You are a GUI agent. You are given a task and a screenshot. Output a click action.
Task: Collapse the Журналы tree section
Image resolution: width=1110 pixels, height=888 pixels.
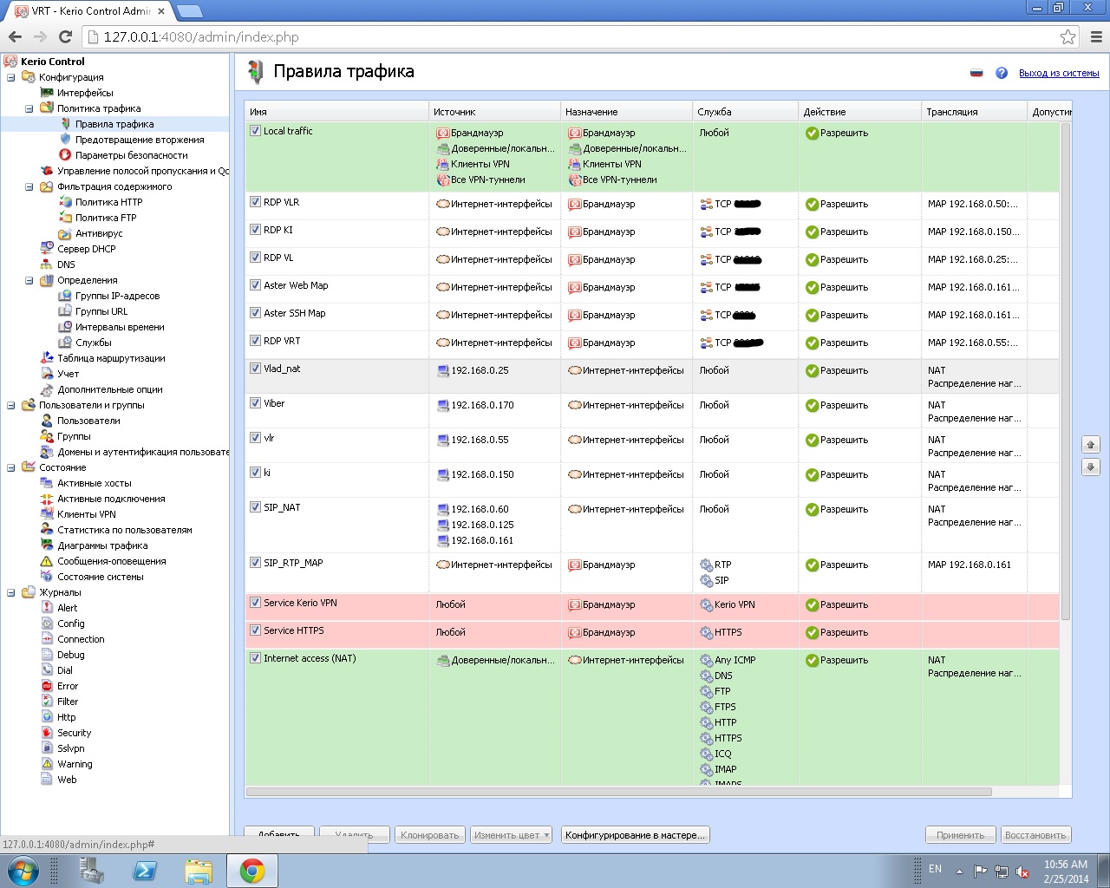click(x=11, y=592)
